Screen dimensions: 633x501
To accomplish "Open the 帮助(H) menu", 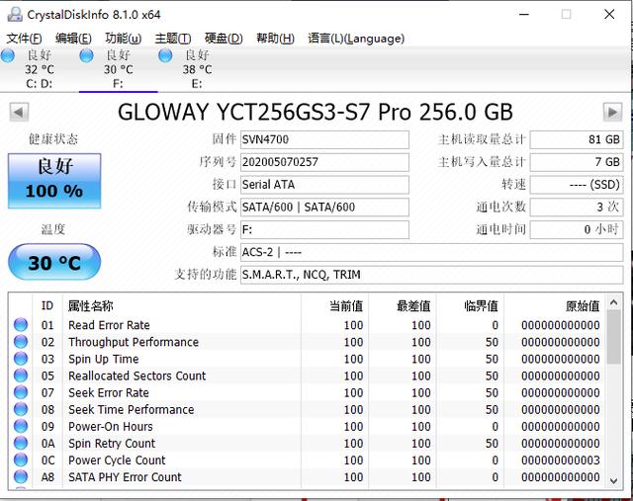I will 275,39.
